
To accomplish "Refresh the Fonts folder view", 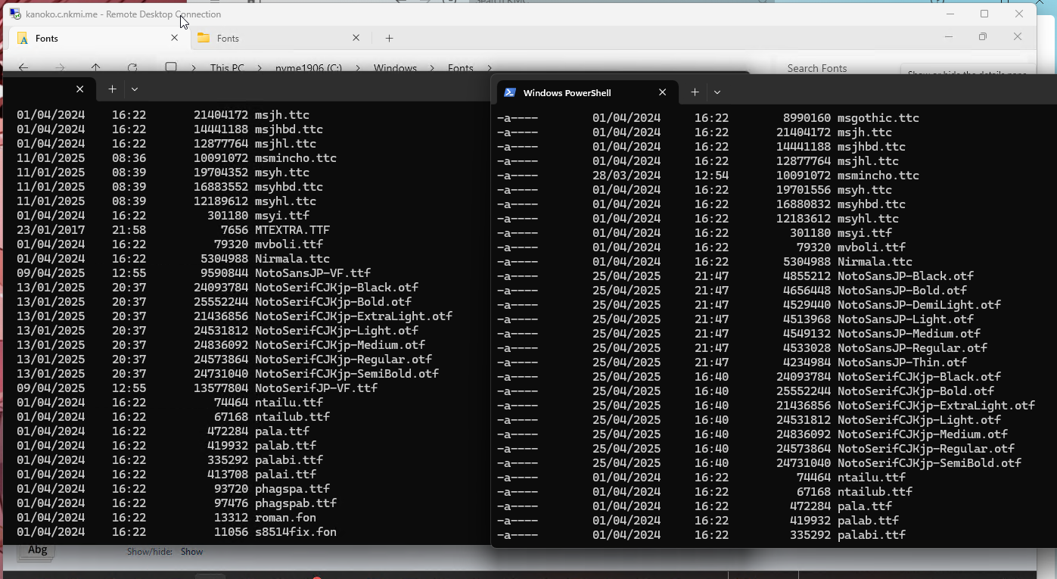I will pos(132,68).
